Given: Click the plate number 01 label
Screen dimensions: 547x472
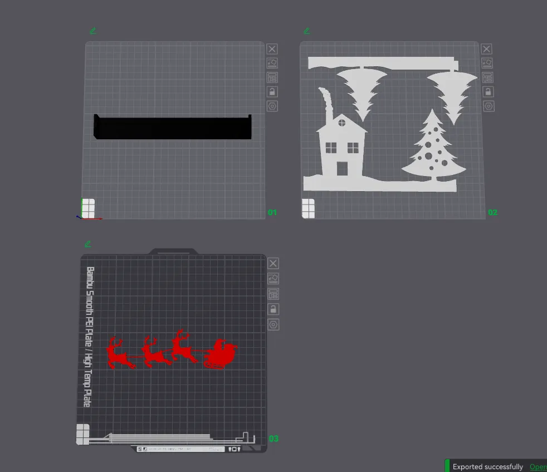Looking at the screenshot, I should click(272, 212).
